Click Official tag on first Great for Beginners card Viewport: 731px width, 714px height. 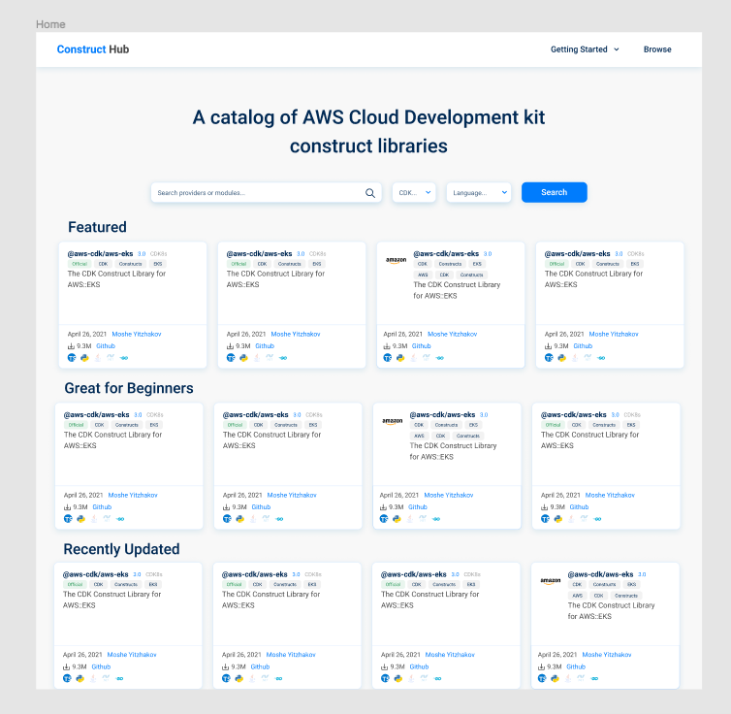click(76, 425)
